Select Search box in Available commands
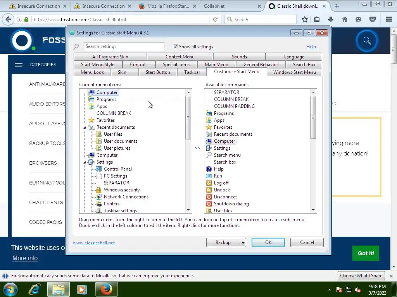The width and height of the screenshot is (397, 297). tap(225, 162)
